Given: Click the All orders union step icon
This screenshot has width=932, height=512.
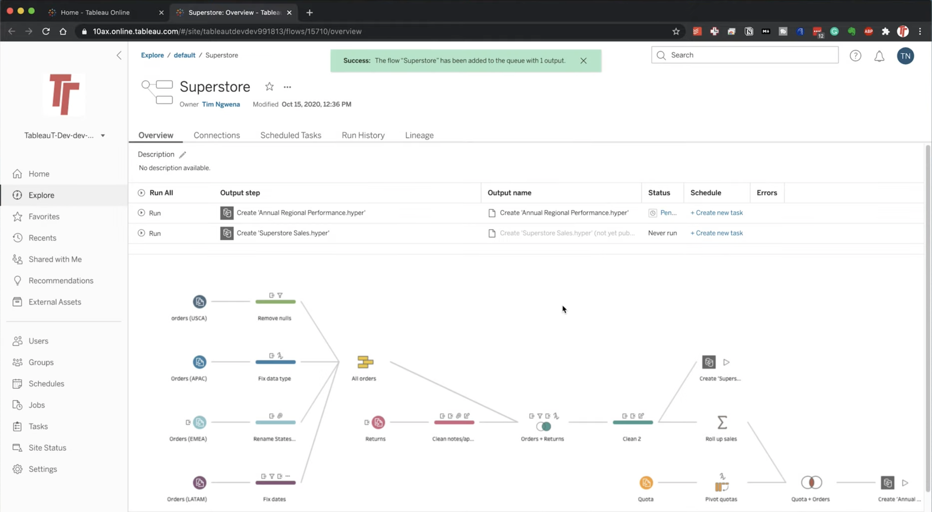Looking at the screenshot, I should tap(365, 362).
